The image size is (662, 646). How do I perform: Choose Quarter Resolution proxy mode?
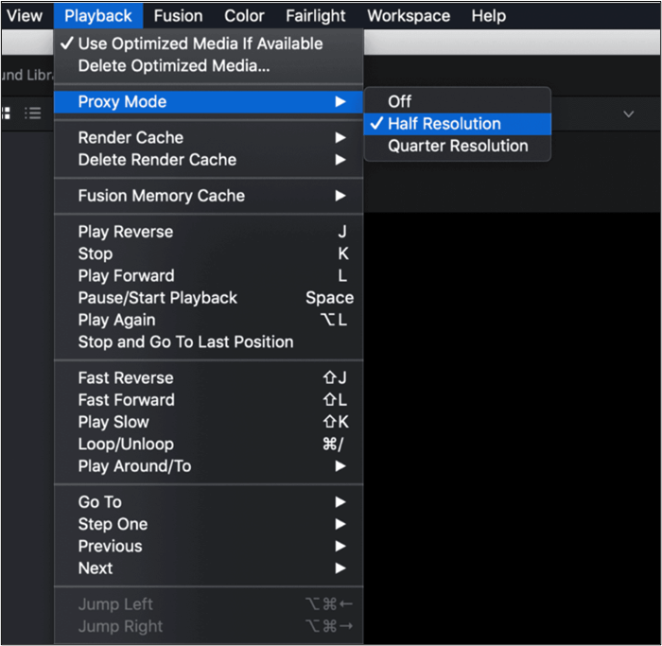(x=457, y=146)
